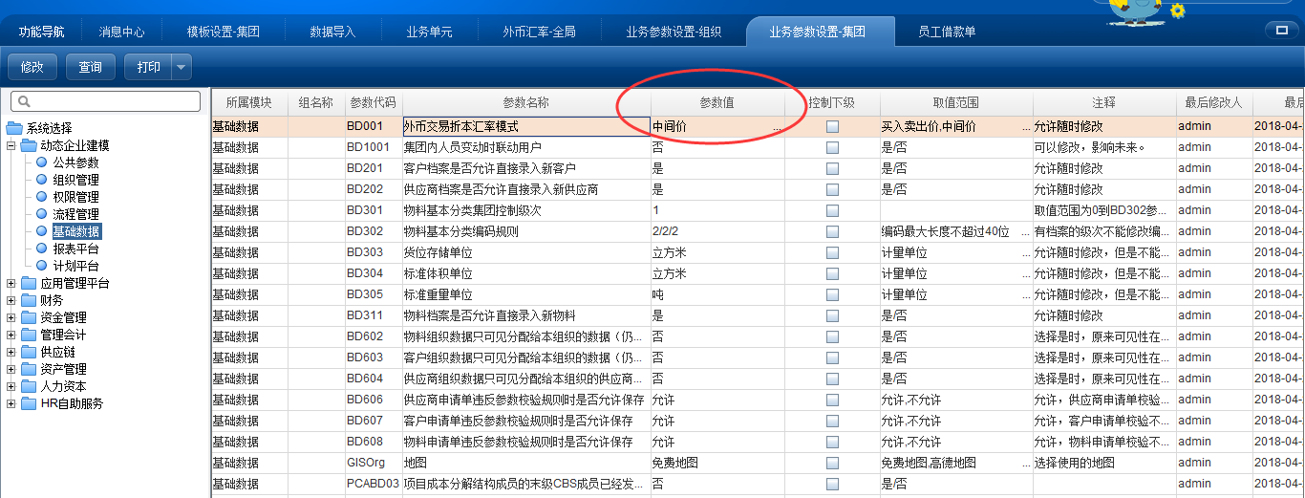Toggle 控制下级 checkbox for BD311
The width and height of the screenshot is (1305, 498).
click(833, 315)
